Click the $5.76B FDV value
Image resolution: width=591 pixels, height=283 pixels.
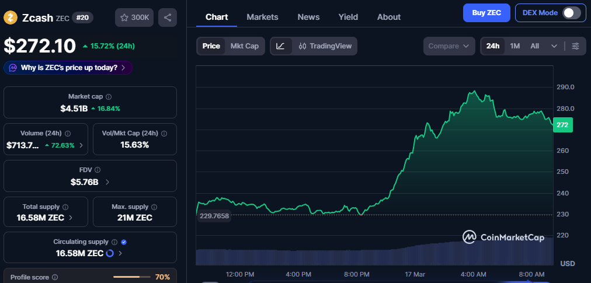click(85, 182)
